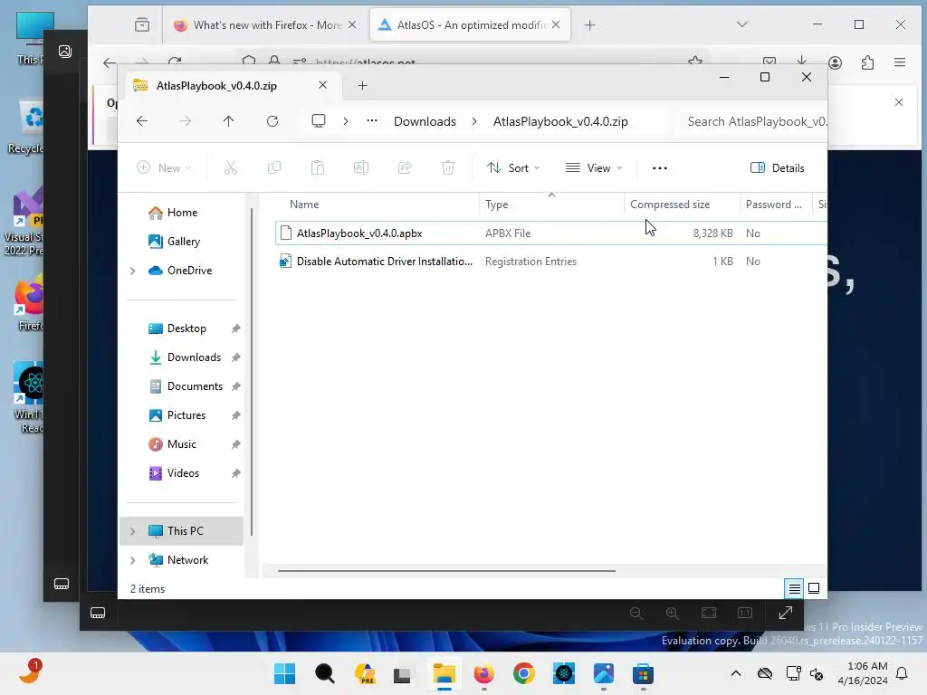927x695 pixels.
Task: Open Pictures in the sidebar
Action: [186, 414]
